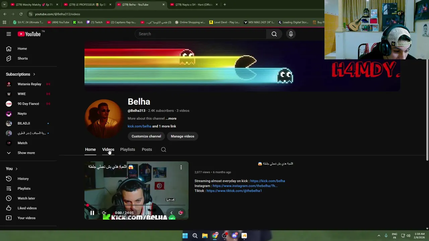Collapse player controls with the left arrow
429x241 pixels.
click(x=171, y=213)
